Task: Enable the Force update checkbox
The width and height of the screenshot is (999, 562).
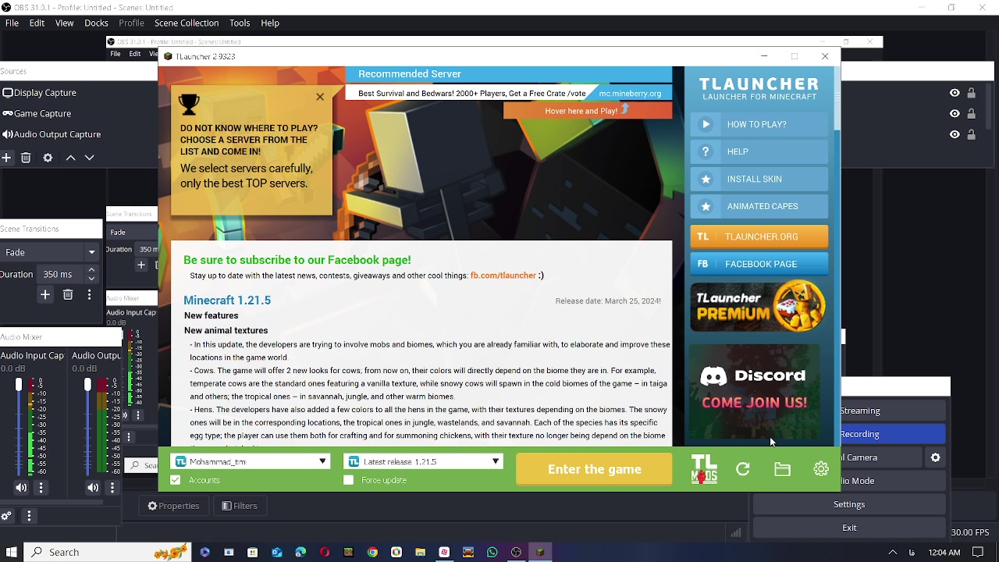Action: click(349, 480)
